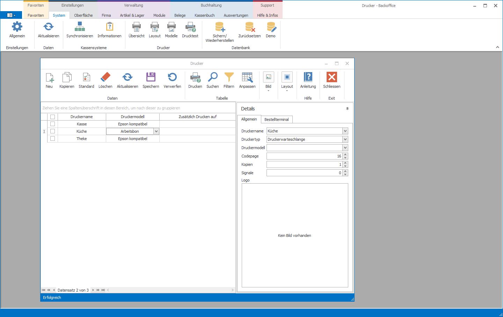Viewport: 503px width, 317px height.
Task: Open application menu button dropdown
Action: [11, 15]
